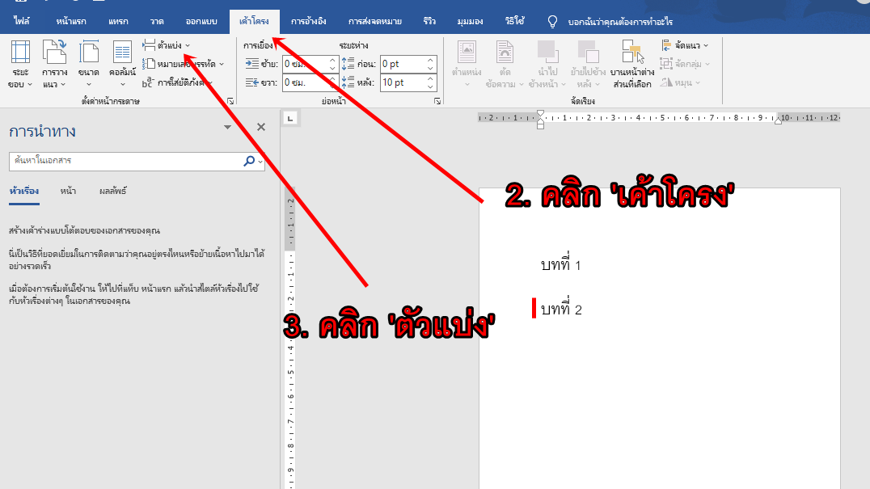Close the การนำทาง navigation pane
This screenshot has height=489, width=870.
tap(261, 127)
